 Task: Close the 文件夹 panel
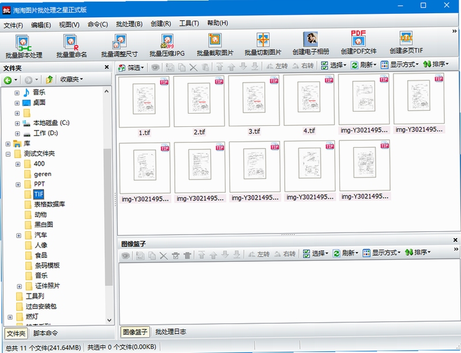(x=107, y=67)
